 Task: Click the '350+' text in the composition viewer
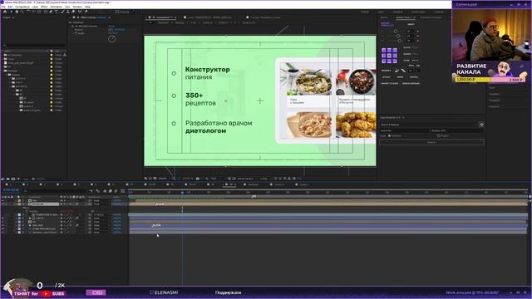point(194,96)
